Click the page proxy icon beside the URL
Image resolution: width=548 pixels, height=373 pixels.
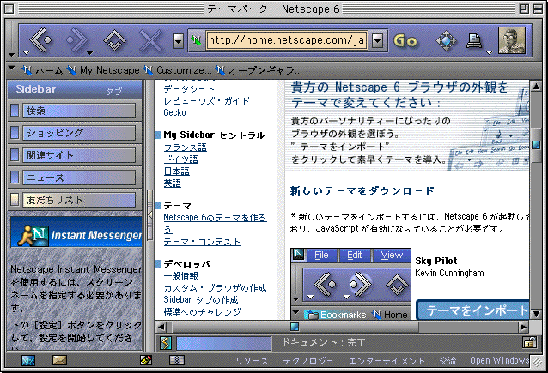coord(196,41)
